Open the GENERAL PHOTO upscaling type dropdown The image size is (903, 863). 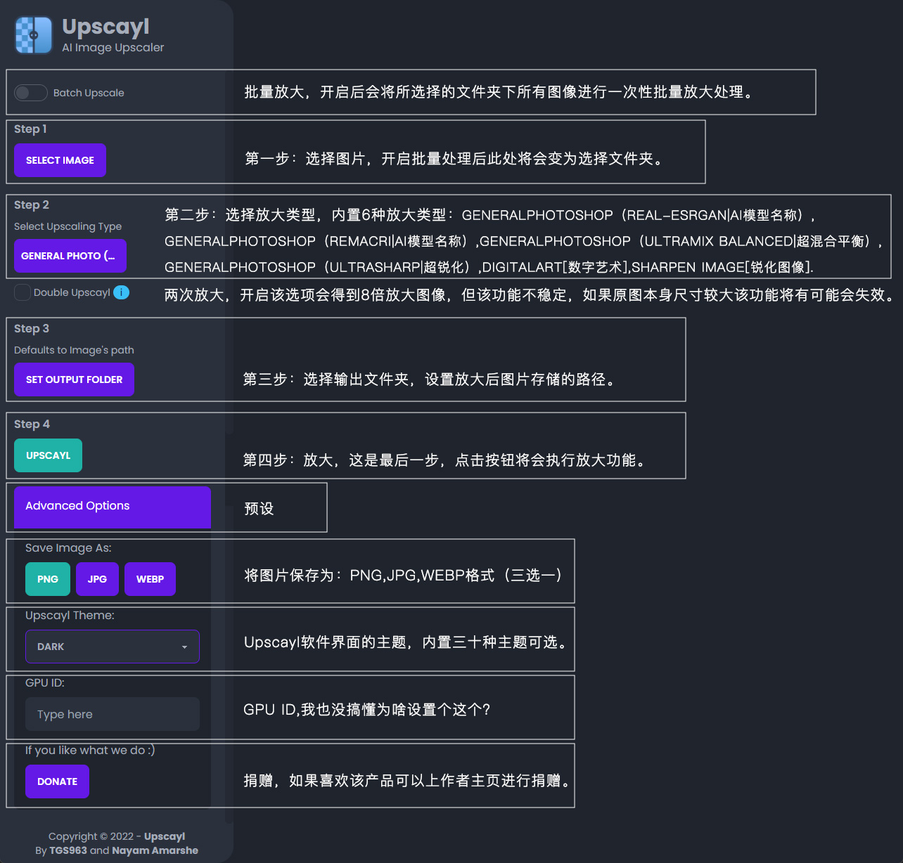[70, 256]
